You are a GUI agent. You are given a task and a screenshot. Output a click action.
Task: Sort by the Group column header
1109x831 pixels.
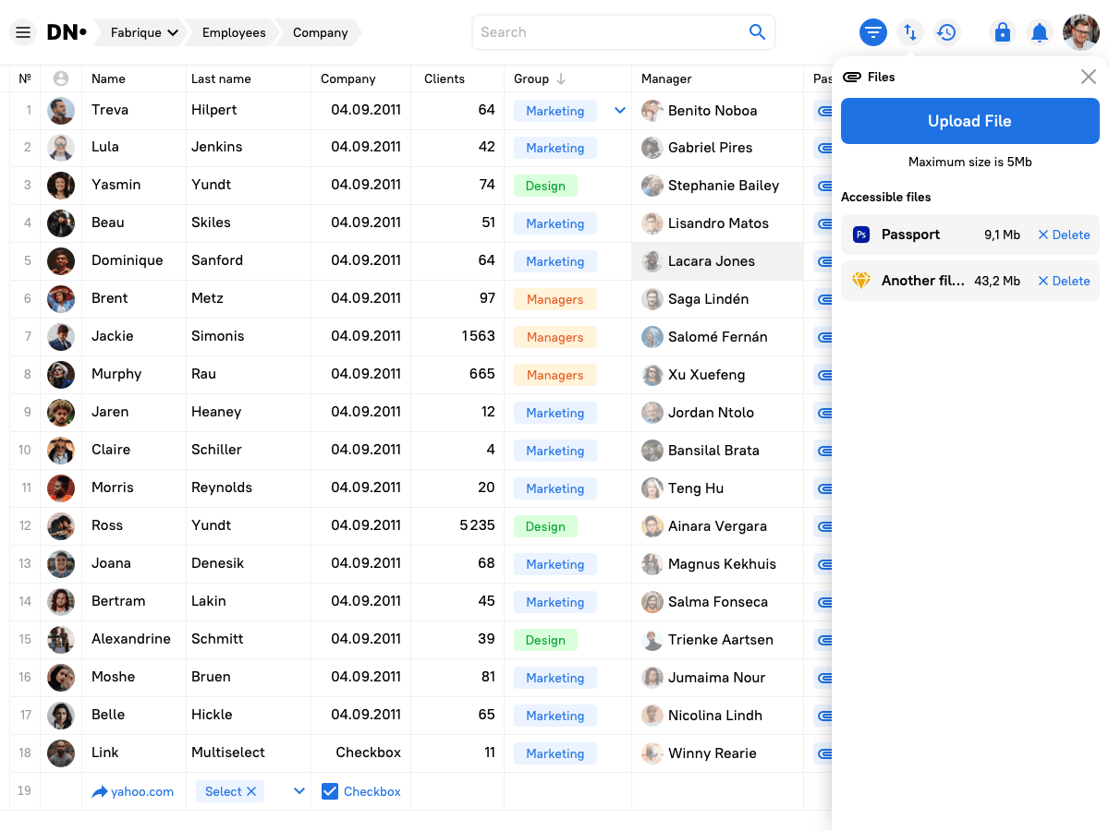tap(540, 78)
